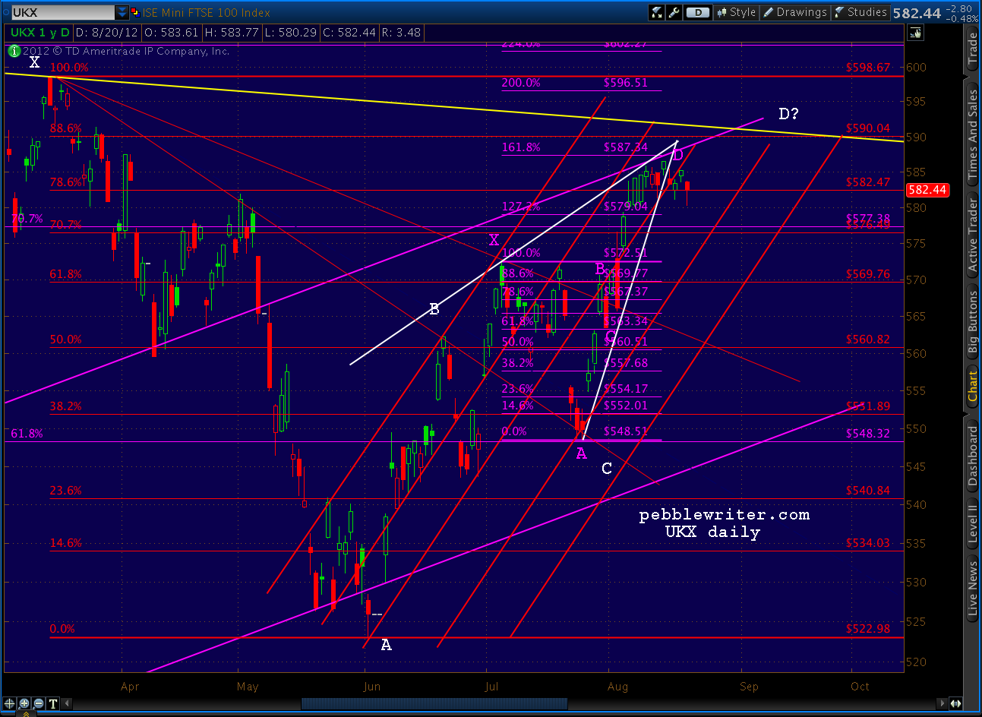The width and height of the screenshot is (982, 717).
Task: Click the 161.8% extension label
Action: click(521, 147)
